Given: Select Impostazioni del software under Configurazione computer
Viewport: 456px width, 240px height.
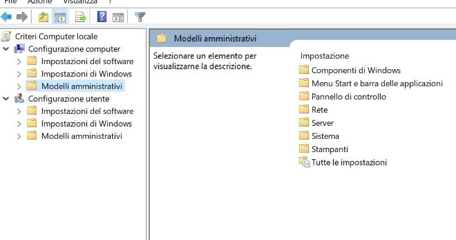Looking at the screenshot, I should click(x=87, y=61).
